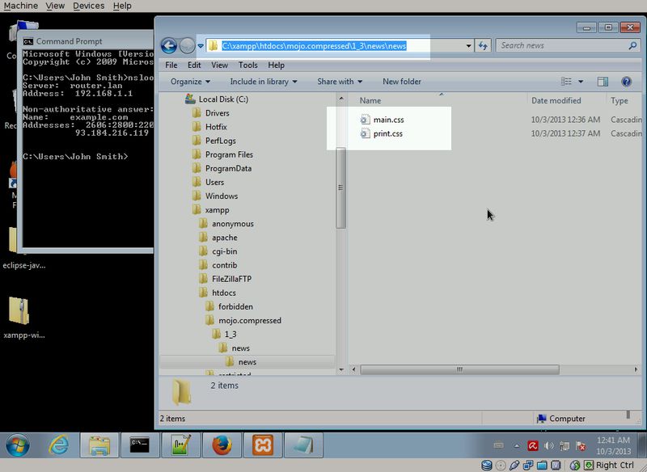Toggle the preview pane icon
The image size is (647, 472).
click(603, 82)
